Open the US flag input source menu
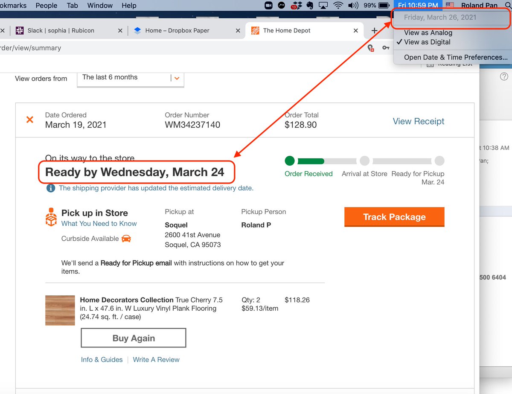Image resolution: width=512 pixels, height=394 pixels. [x=450, y=6]
